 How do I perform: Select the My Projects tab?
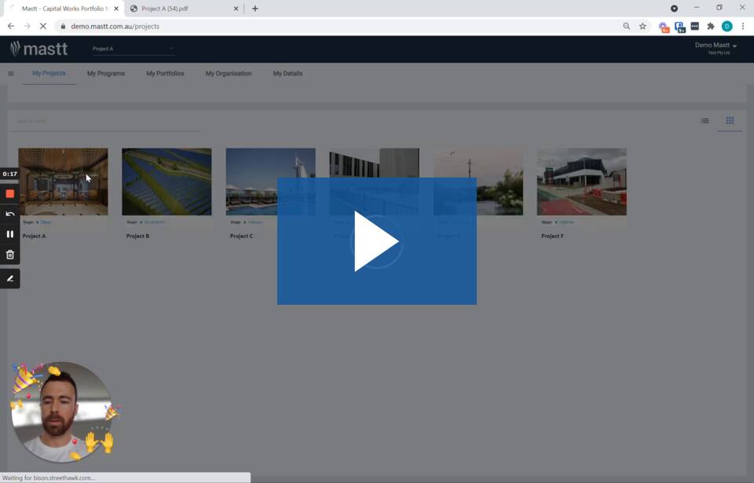click(49, 73)
